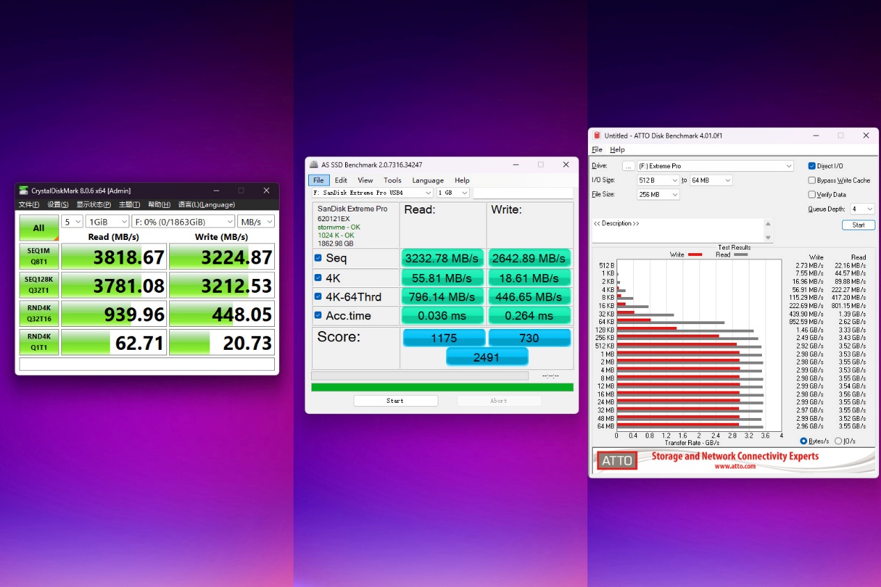Open the www.atto.com link
The height and width of the screenshot is (587, 881).
(x=735, y=467)
